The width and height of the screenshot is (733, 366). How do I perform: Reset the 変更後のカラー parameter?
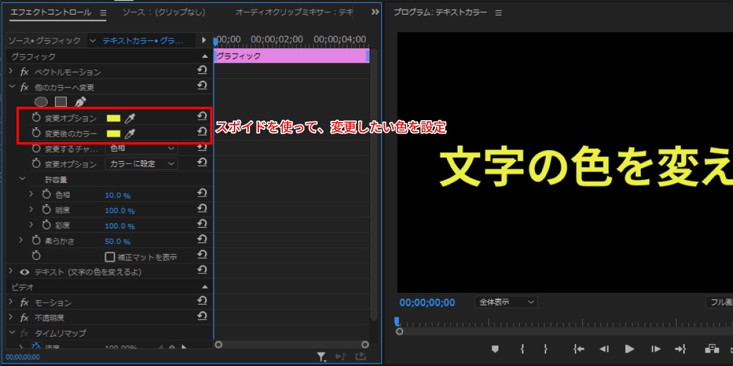(x=202, y=132)
